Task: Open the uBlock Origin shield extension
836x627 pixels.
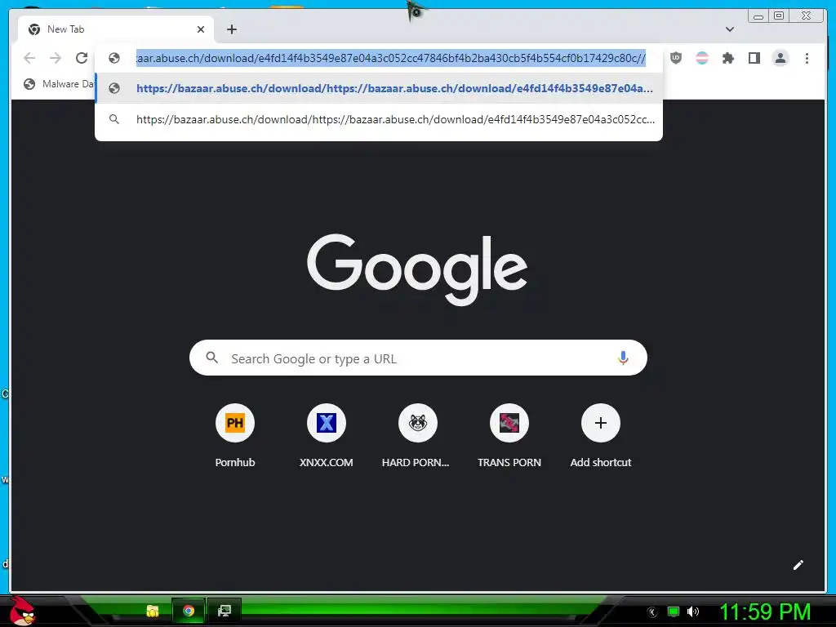Action: (x=676, y=58)
